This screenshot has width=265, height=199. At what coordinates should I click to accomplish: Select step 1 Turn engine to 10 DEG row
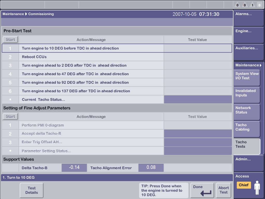90,48
